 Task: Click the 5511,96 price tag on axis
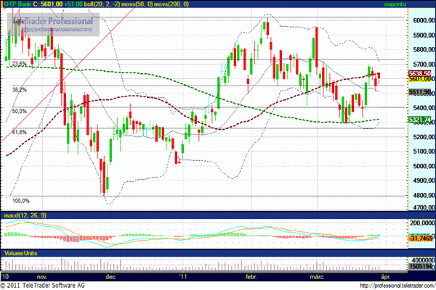(x=421, y=92)
